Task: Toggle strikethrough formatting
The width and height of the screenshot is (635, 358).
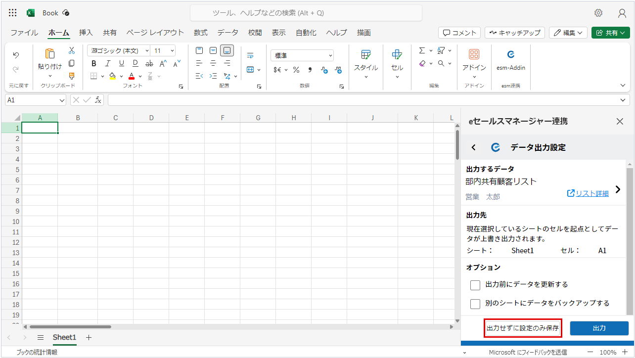Action: [149, 63]
